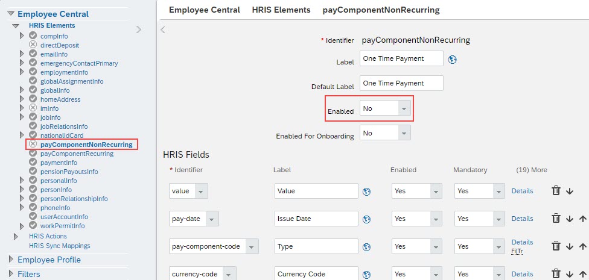Move the pay-component-code field down

[570, 247]
